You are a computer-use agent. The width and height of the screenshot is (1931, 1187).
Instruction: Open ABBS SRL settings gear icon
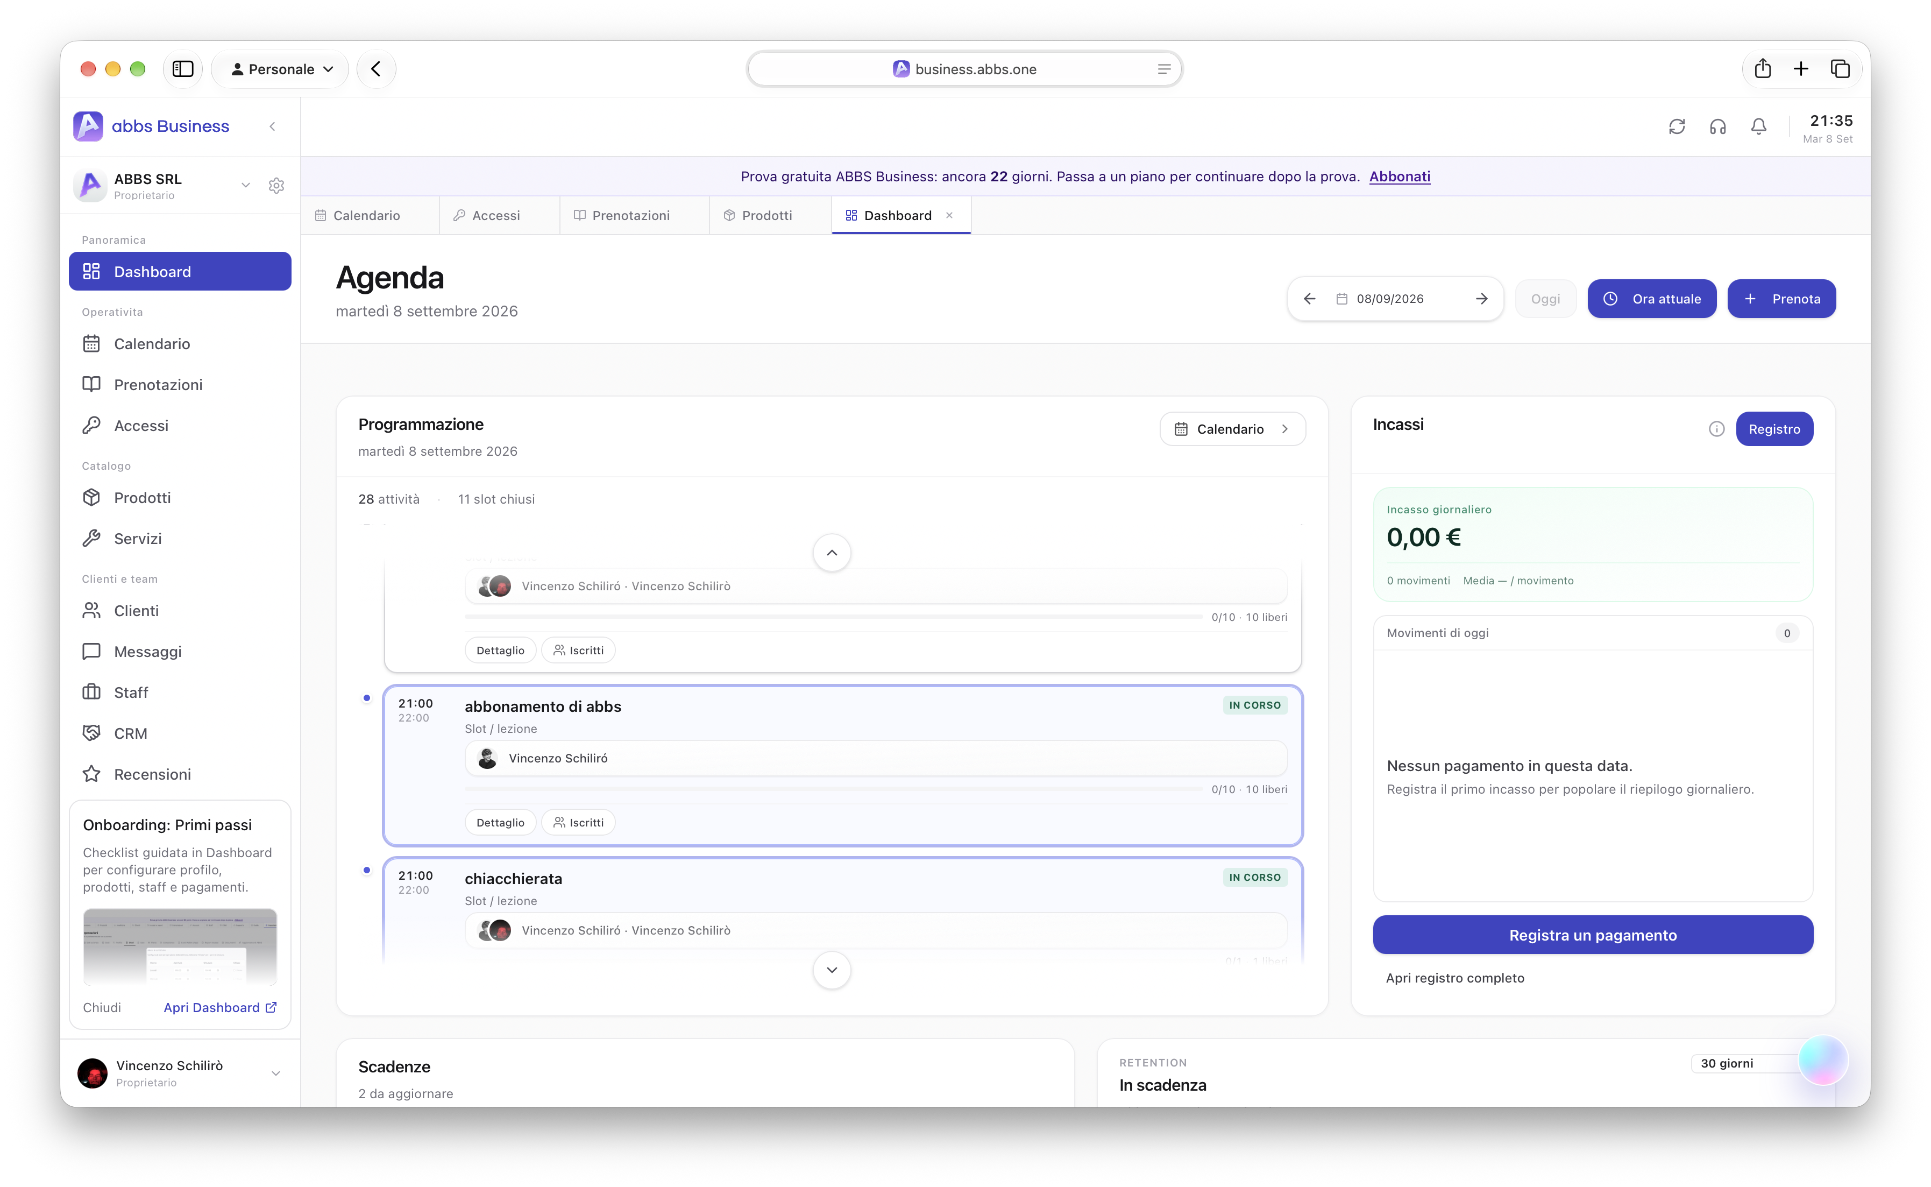[x=276, y=185]
